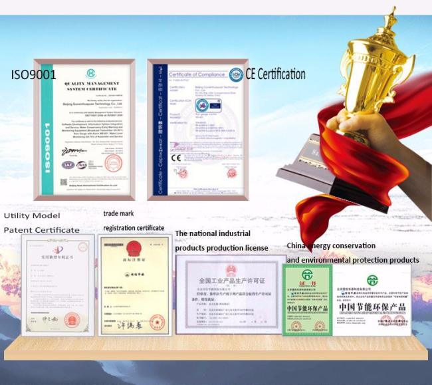Screen dimensions: 432x385
Task: Click 'The national industrial products production license' caption
Action: click(221, 241)
